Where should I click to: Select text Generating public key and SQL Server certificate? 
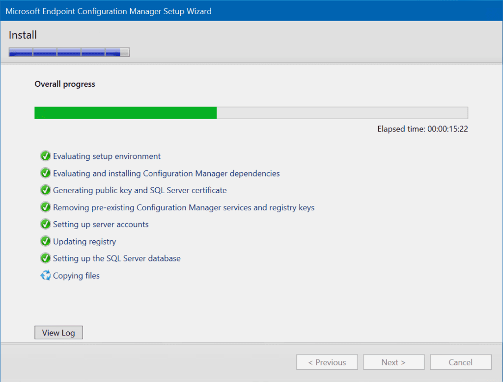[140, 191]
